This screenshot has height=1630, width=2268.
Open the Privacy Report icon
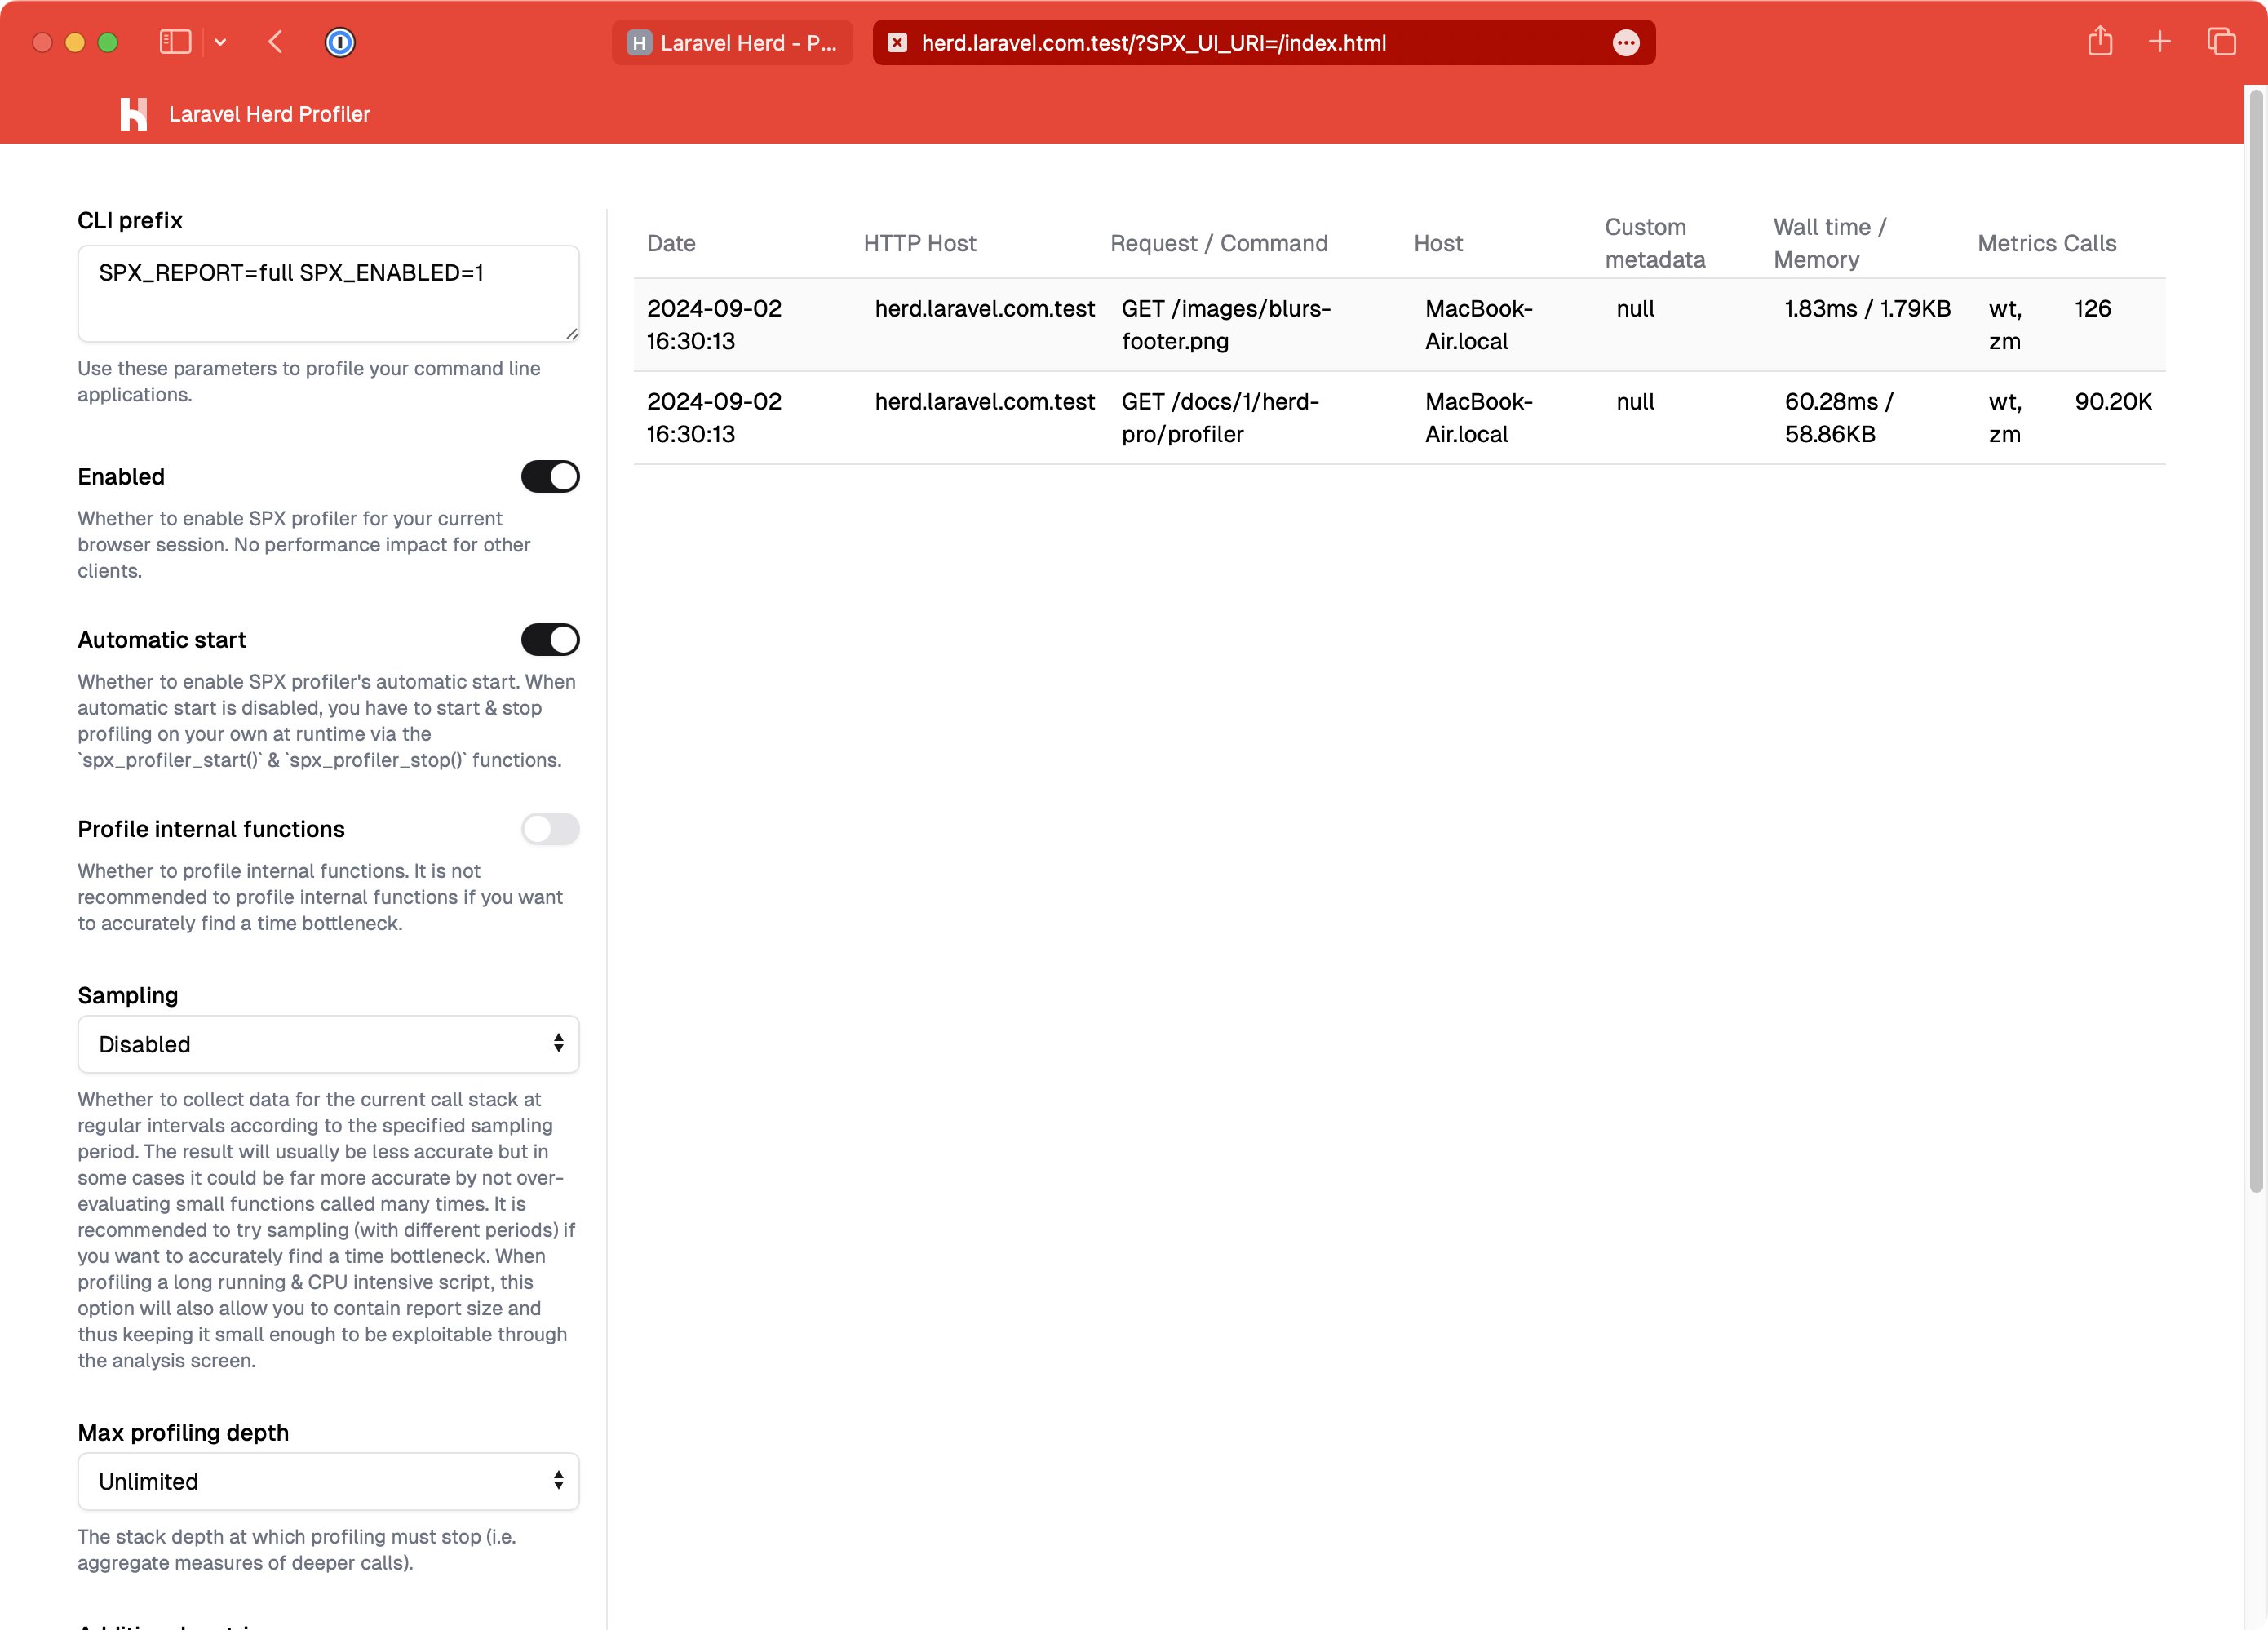pos(340,42)
